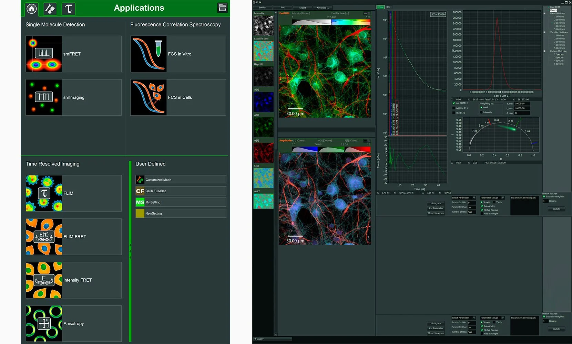Click the upper Phasor Settings Update button
Image resolution: width=572 pixels, height=344 pixels.
tap(556, 209)
